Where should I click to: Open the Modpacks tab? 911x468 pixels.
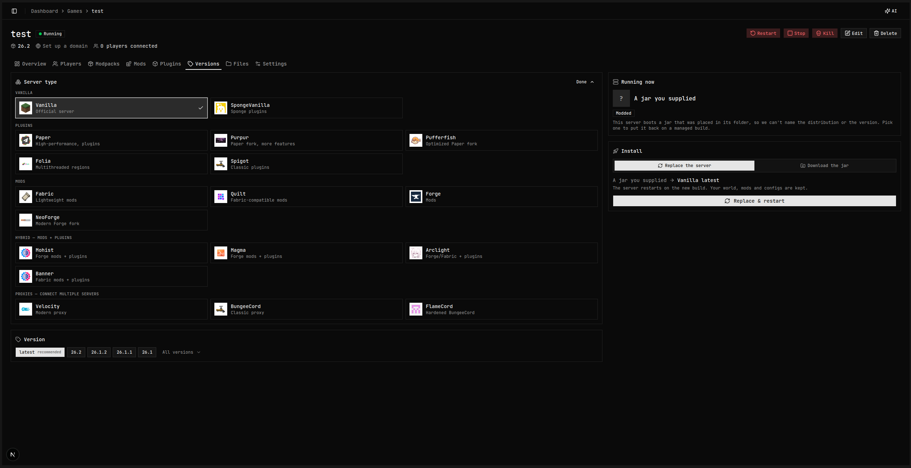coord(104,64)
